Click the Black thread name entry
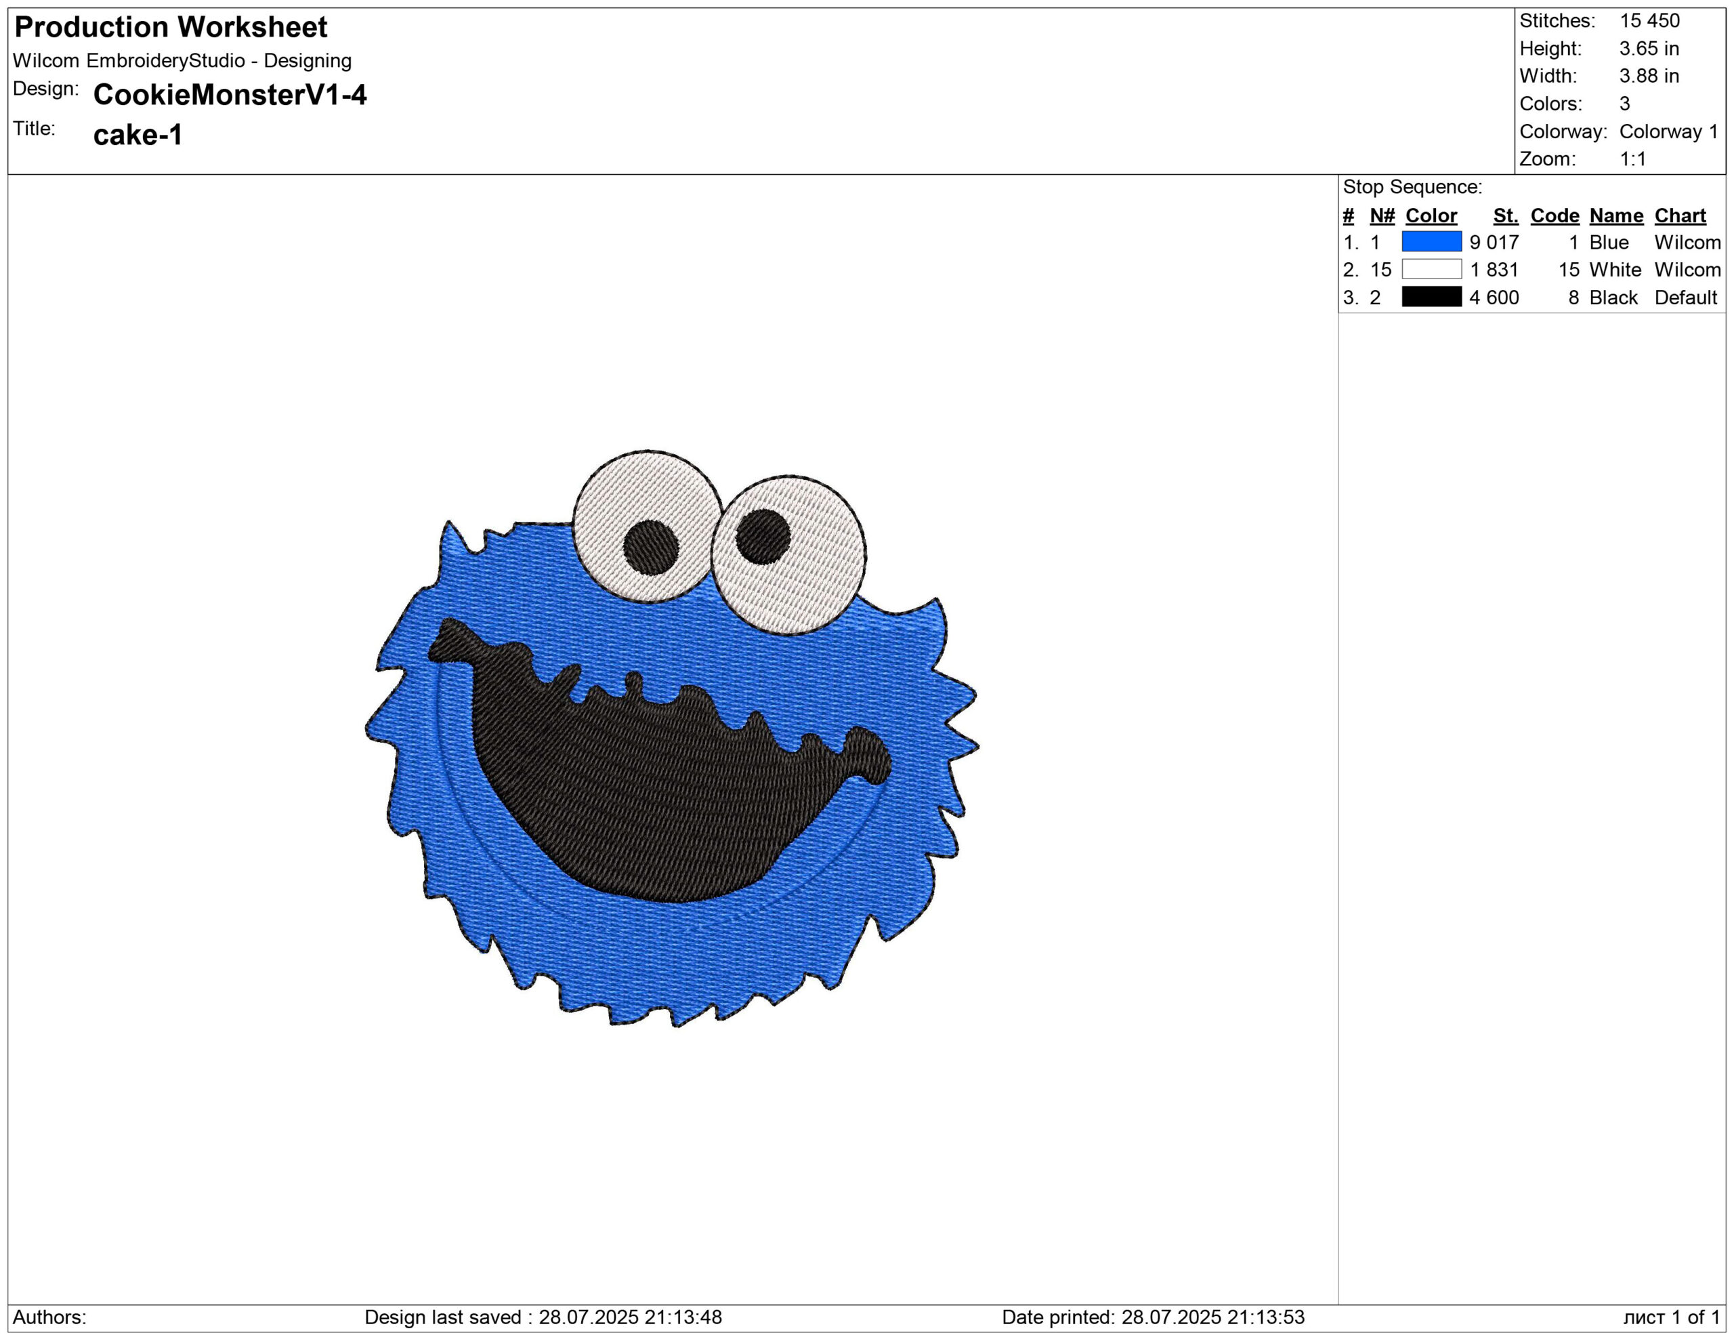This screenshot has width=1734, height=1335. pyautogui.click(x=1613, y=297)
